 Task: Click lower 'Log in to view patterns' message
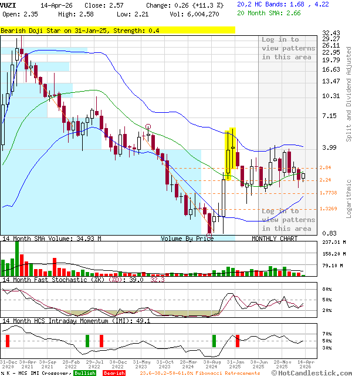click(x=286, y=220)
